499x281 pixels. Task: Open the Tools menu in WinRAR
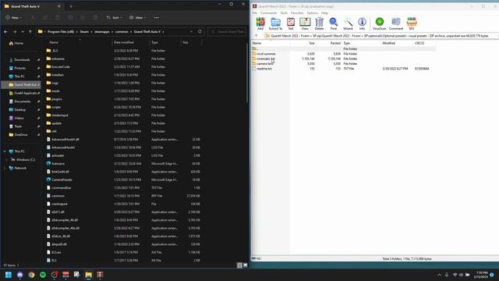tap(284, 13)
